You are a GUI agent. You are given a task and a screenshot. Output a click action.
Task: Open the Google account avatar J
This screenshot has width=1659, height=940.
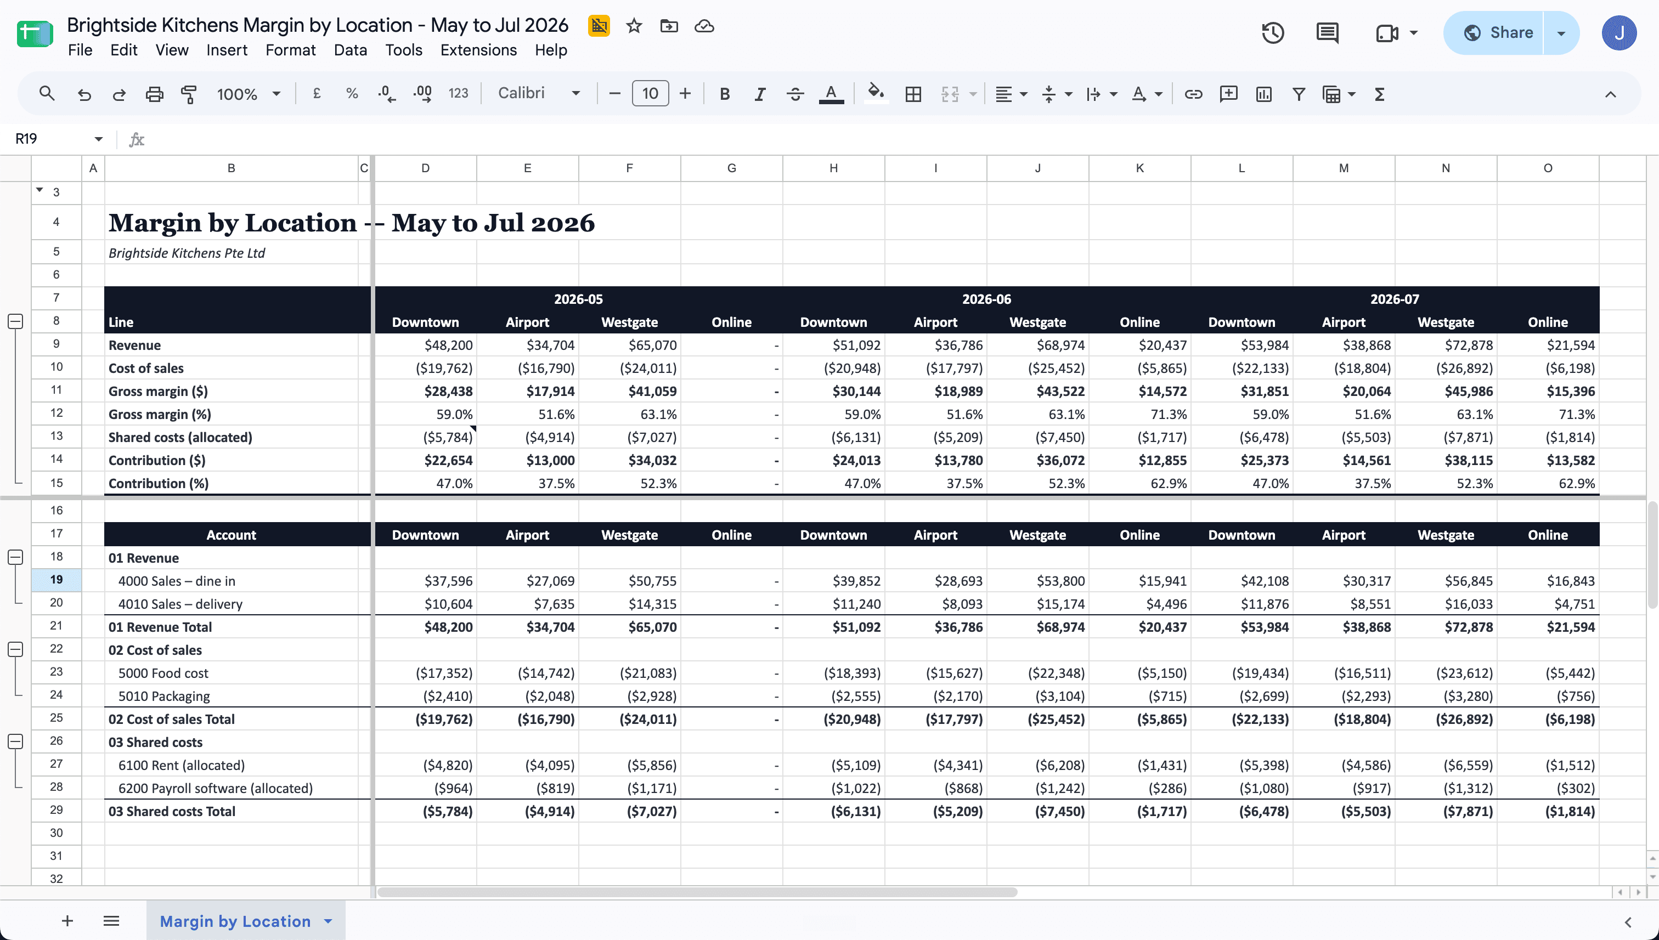(1619, 32)
